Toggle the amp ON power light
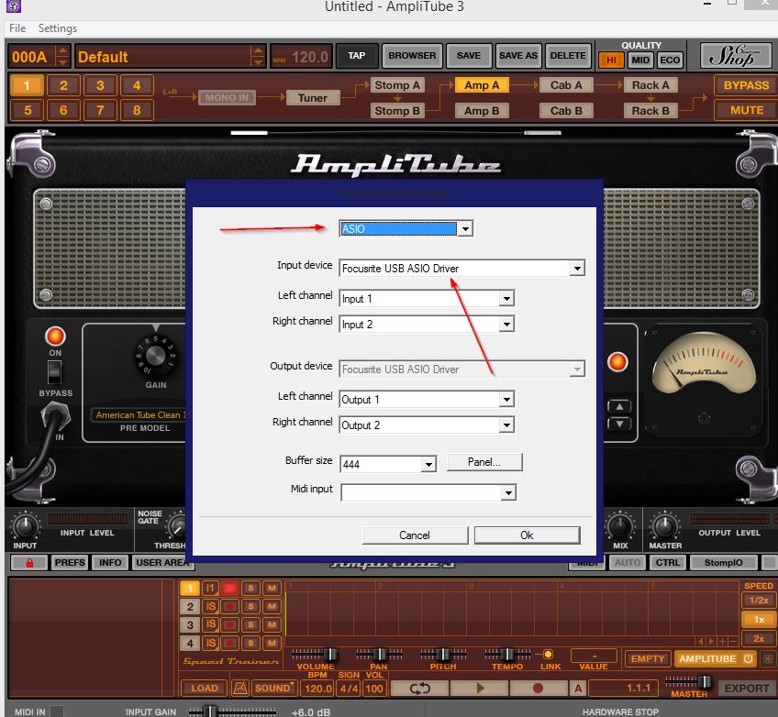Viewport: 778px width, 717px height. tap(55, 336)
